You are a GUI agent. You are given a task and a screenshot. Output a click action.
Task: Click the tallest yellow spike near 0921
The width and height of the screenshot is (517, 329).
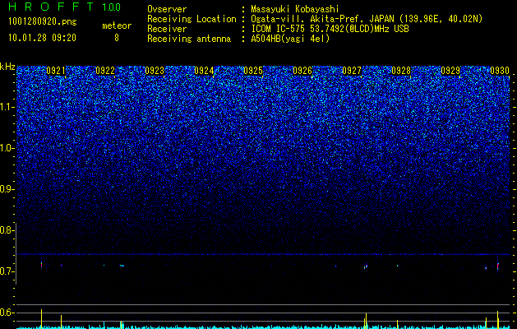tap(41, 318)
